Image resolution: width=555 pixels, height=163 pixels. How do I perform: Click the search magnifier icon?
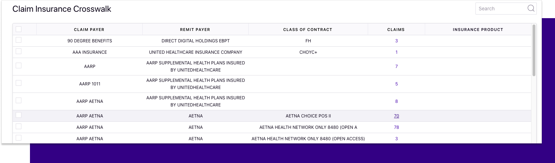531,9
